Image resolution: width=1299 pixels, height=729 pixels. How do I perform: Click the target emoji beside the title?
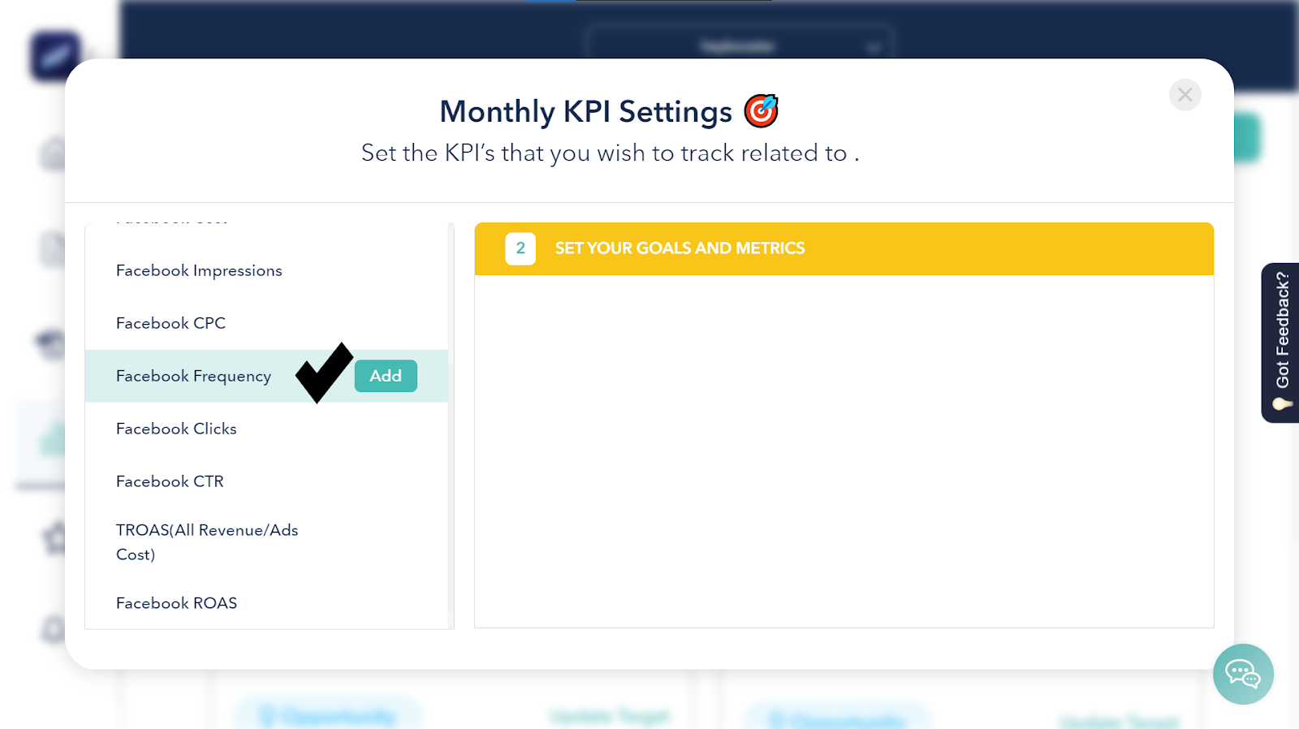coord(761,111)
